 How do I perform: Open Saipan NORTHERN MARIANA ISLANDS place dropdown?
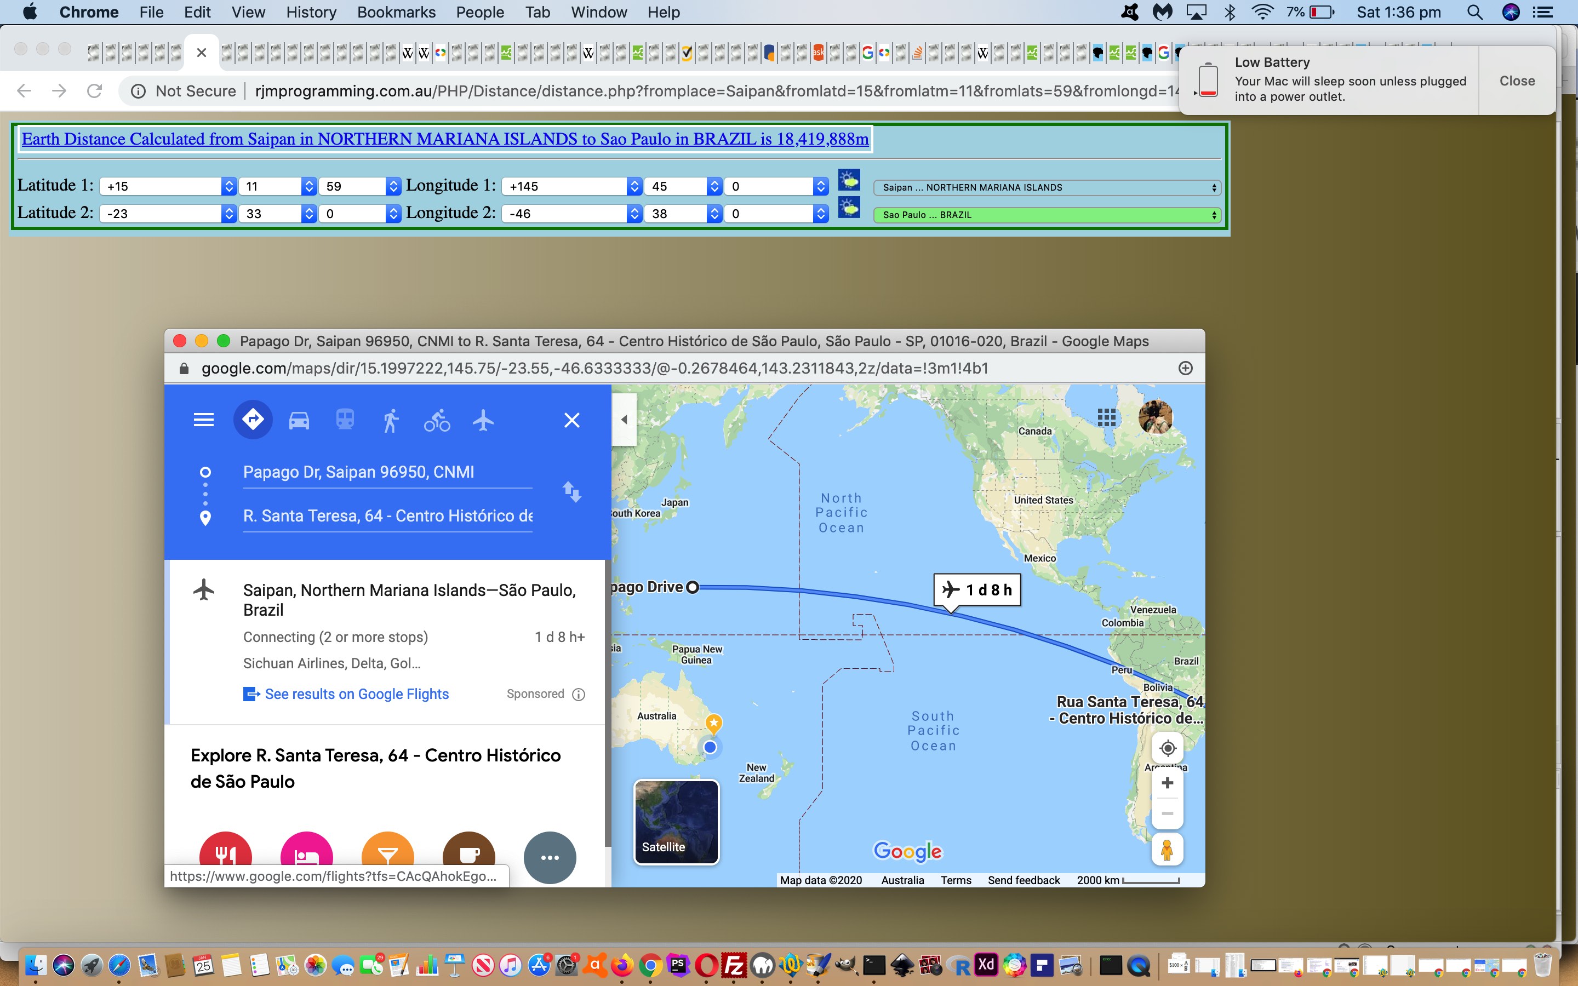[1047, 188]
